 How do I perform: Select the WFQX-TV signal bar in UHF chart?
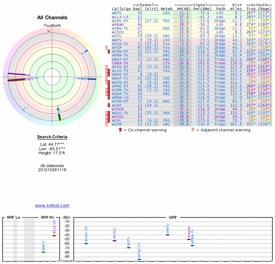pos(139,259)
